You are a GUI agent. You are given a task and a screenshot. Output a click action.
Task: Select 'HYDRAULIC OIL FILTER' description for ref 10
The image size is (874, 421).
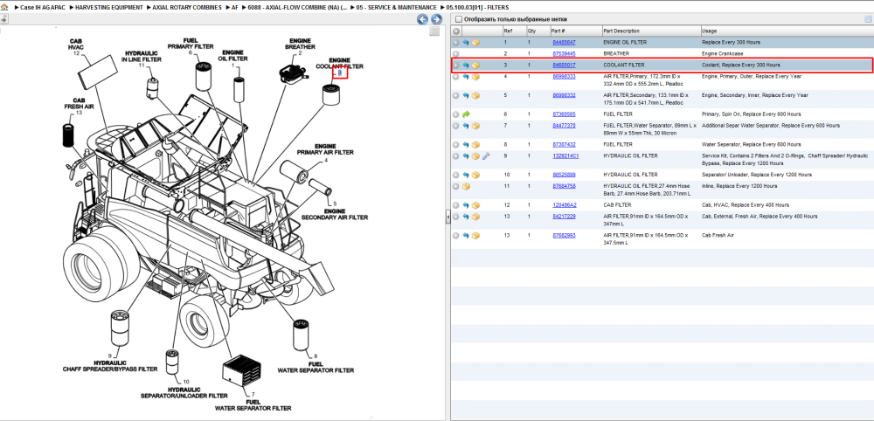[x=630, y=175]
